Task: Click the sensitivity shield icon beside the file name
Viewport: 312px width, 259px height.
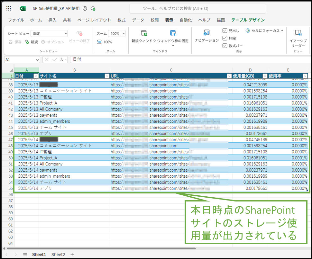Action: pyautogui.click(x=85, y=9)
